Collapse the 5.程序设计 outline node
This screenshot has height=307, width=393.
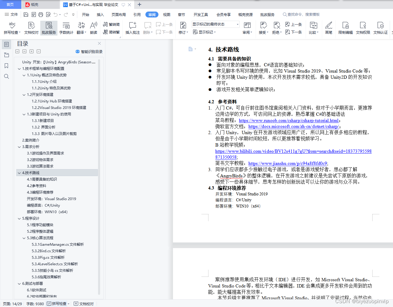19,218
